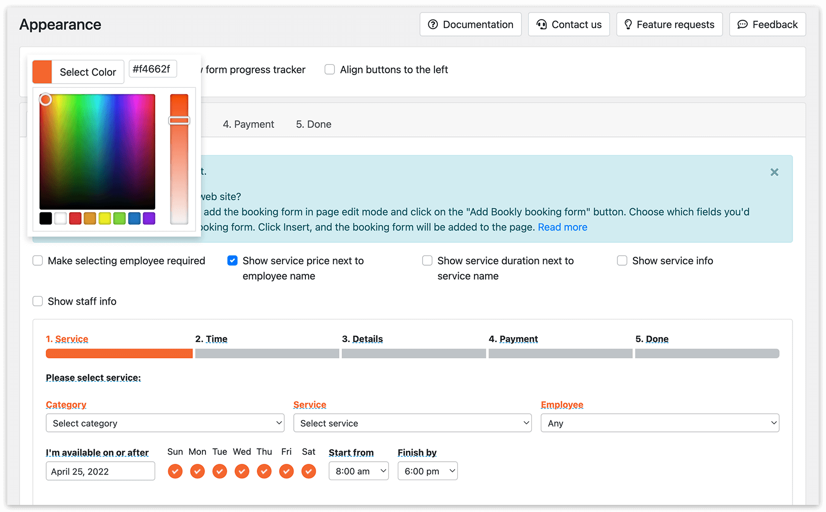The image size is (826, 512).
Task: Click the Select Color button
Action: (x=88, y=72)
